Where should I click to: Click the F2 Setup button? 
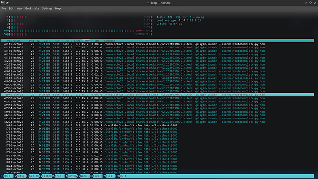pyautogui.click(x=19, y=176)
